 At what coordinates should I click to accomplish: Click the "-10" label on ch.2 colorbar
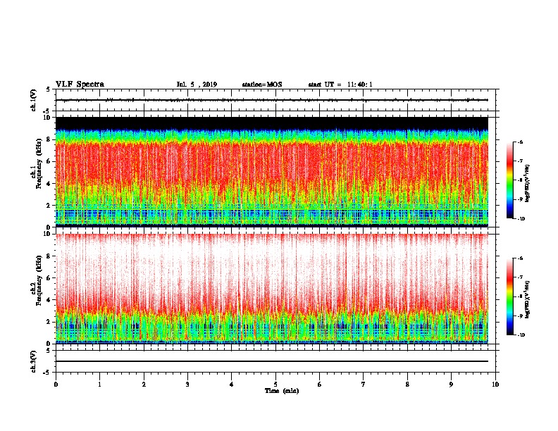(x=521, y=335)
